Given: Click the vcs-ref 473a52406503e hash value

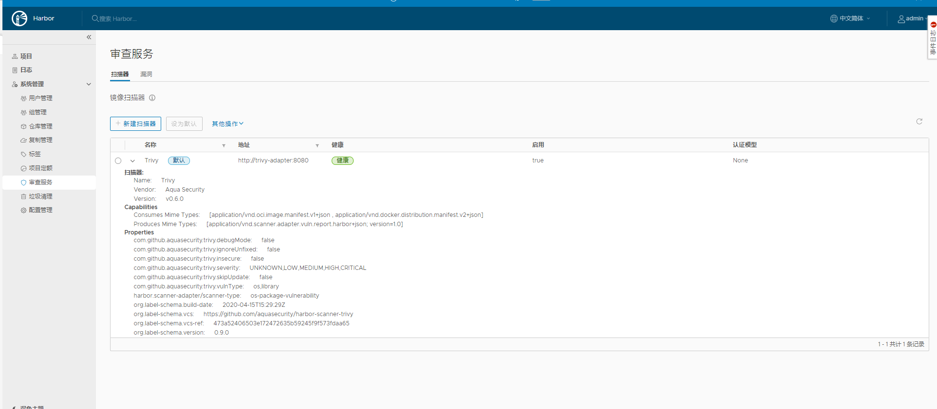Looking at the screenshot, I should coord(281,323).
